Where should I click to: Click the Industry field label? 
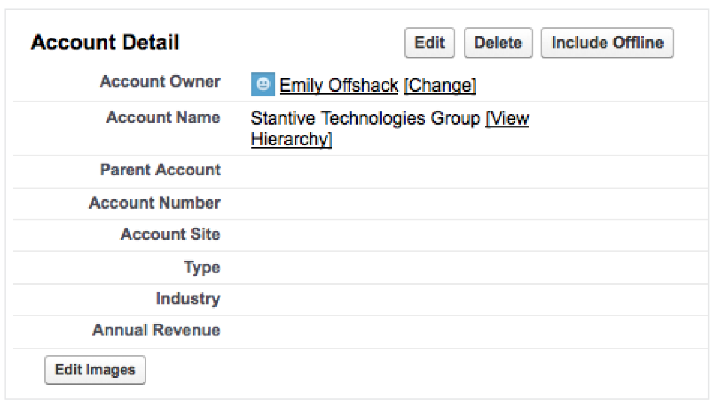[188, 299]
